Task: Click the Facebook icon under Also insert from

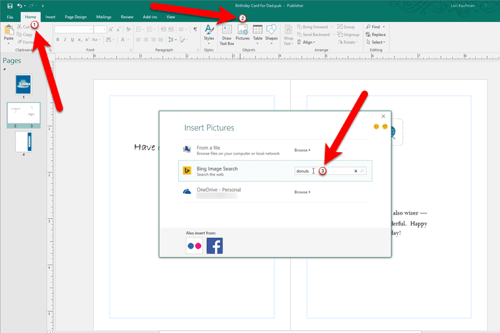Action: click(x=215, y=246)
